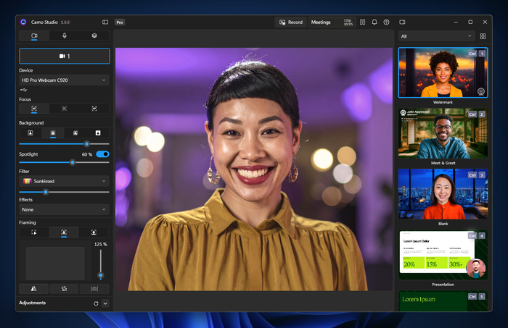Click the main video preview

click(254, 169)
